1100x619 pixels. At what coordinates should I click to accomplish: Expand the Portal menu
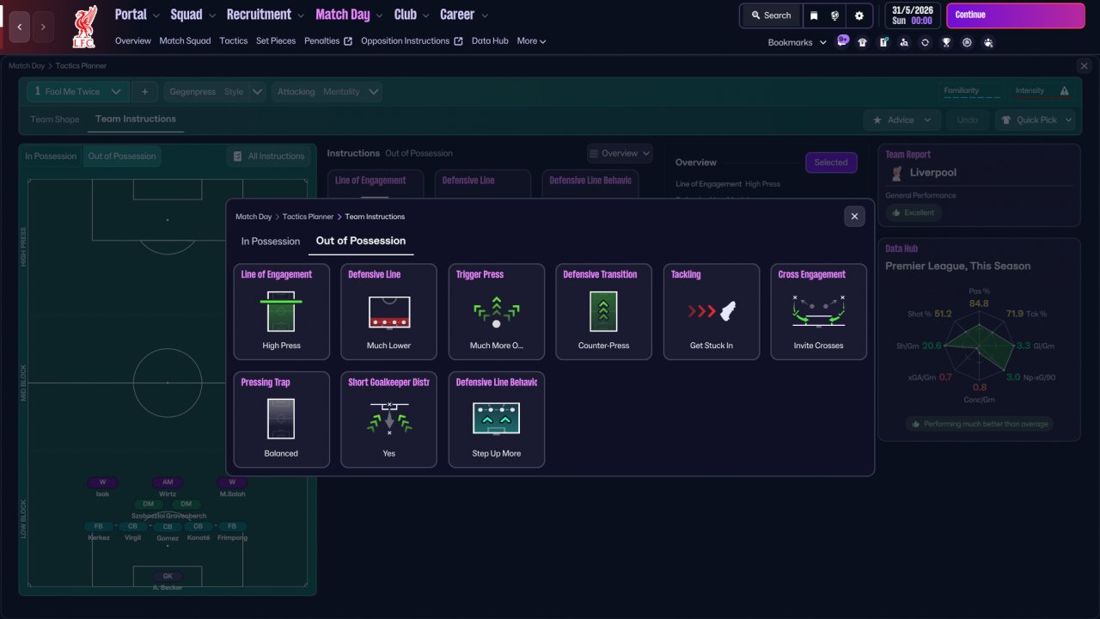137,15
